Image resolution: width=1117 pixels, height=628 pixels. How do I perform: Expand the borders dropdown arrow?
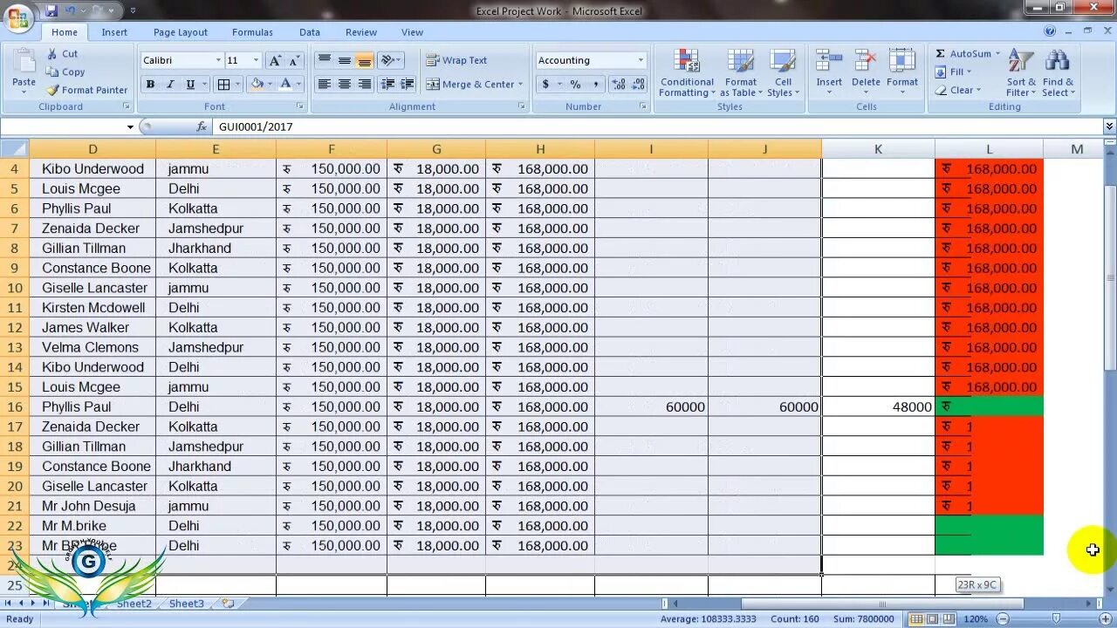point(239,85)
